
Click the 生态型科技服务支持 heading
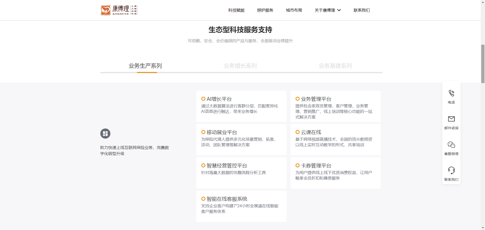[x=240, y=30]
